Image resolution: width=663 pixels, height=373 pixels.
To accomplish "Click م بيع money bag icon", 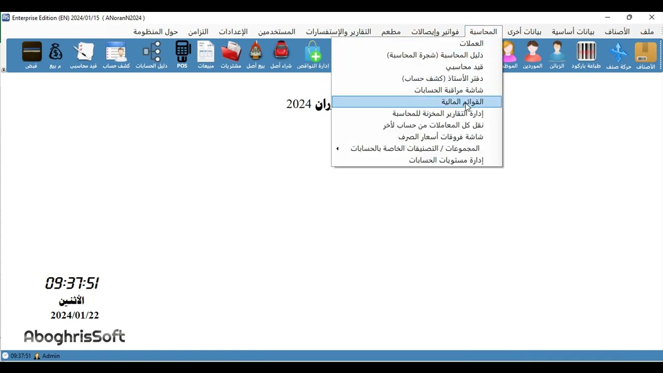I will coord(55,55).
